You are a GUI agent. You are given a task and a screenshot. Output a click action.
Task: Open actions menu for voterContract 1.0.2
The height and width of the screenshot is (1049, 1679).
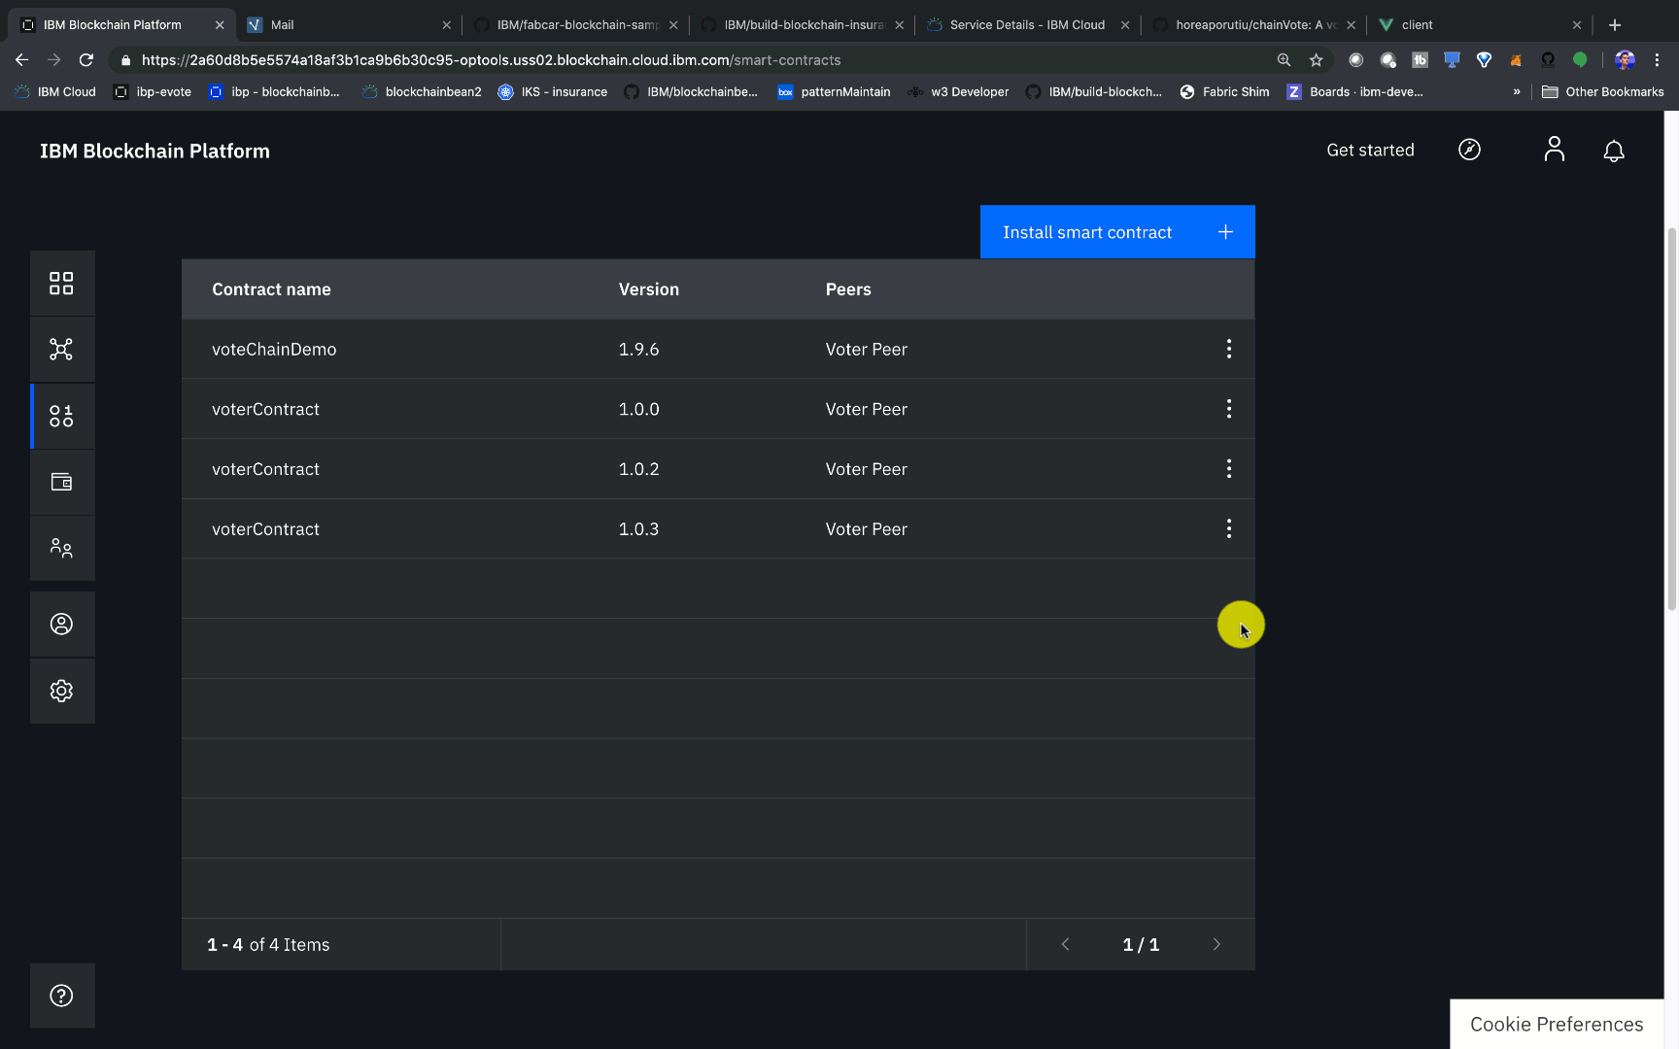pyautogui.click(x=1229, y=469)
